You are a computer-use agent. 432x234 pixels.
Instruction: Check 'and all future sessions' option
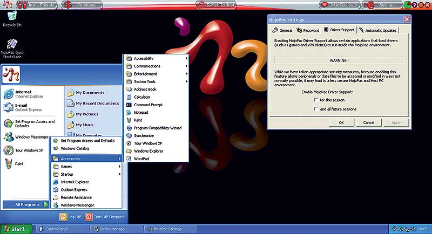pos(316,109)
